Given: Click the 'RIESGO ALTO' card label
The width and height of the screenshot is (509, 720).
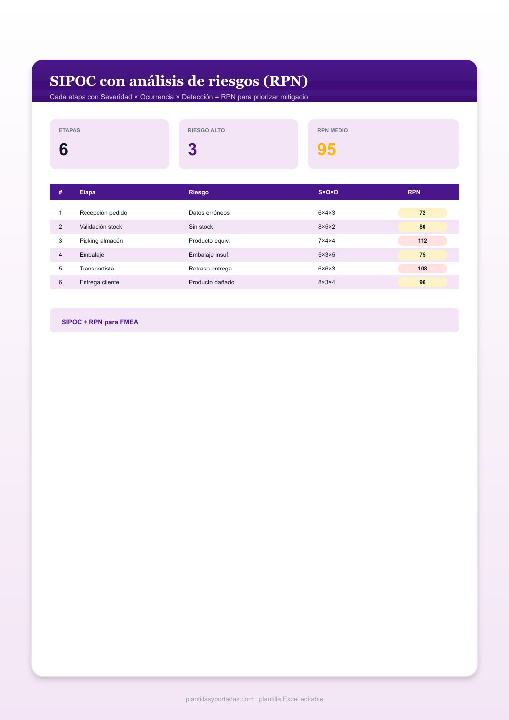Looking at the screenshot, I should 206,130.
